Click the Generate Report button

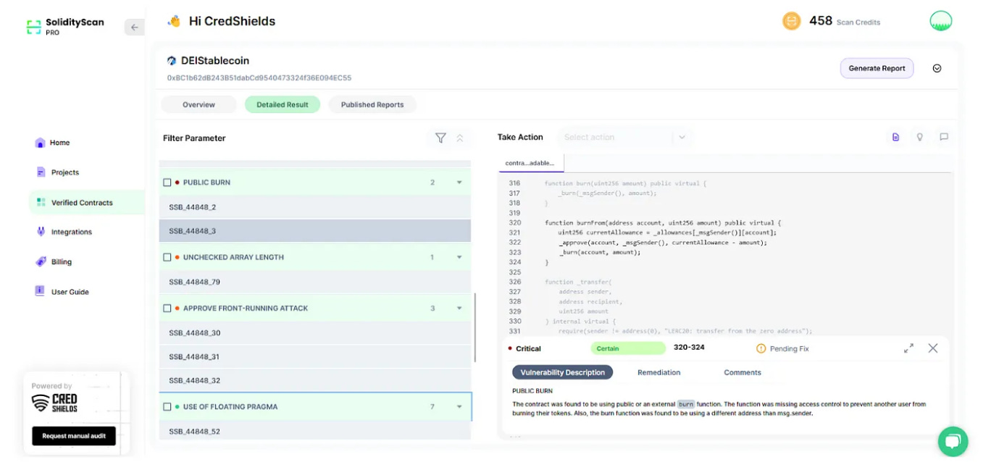point(877,68)
